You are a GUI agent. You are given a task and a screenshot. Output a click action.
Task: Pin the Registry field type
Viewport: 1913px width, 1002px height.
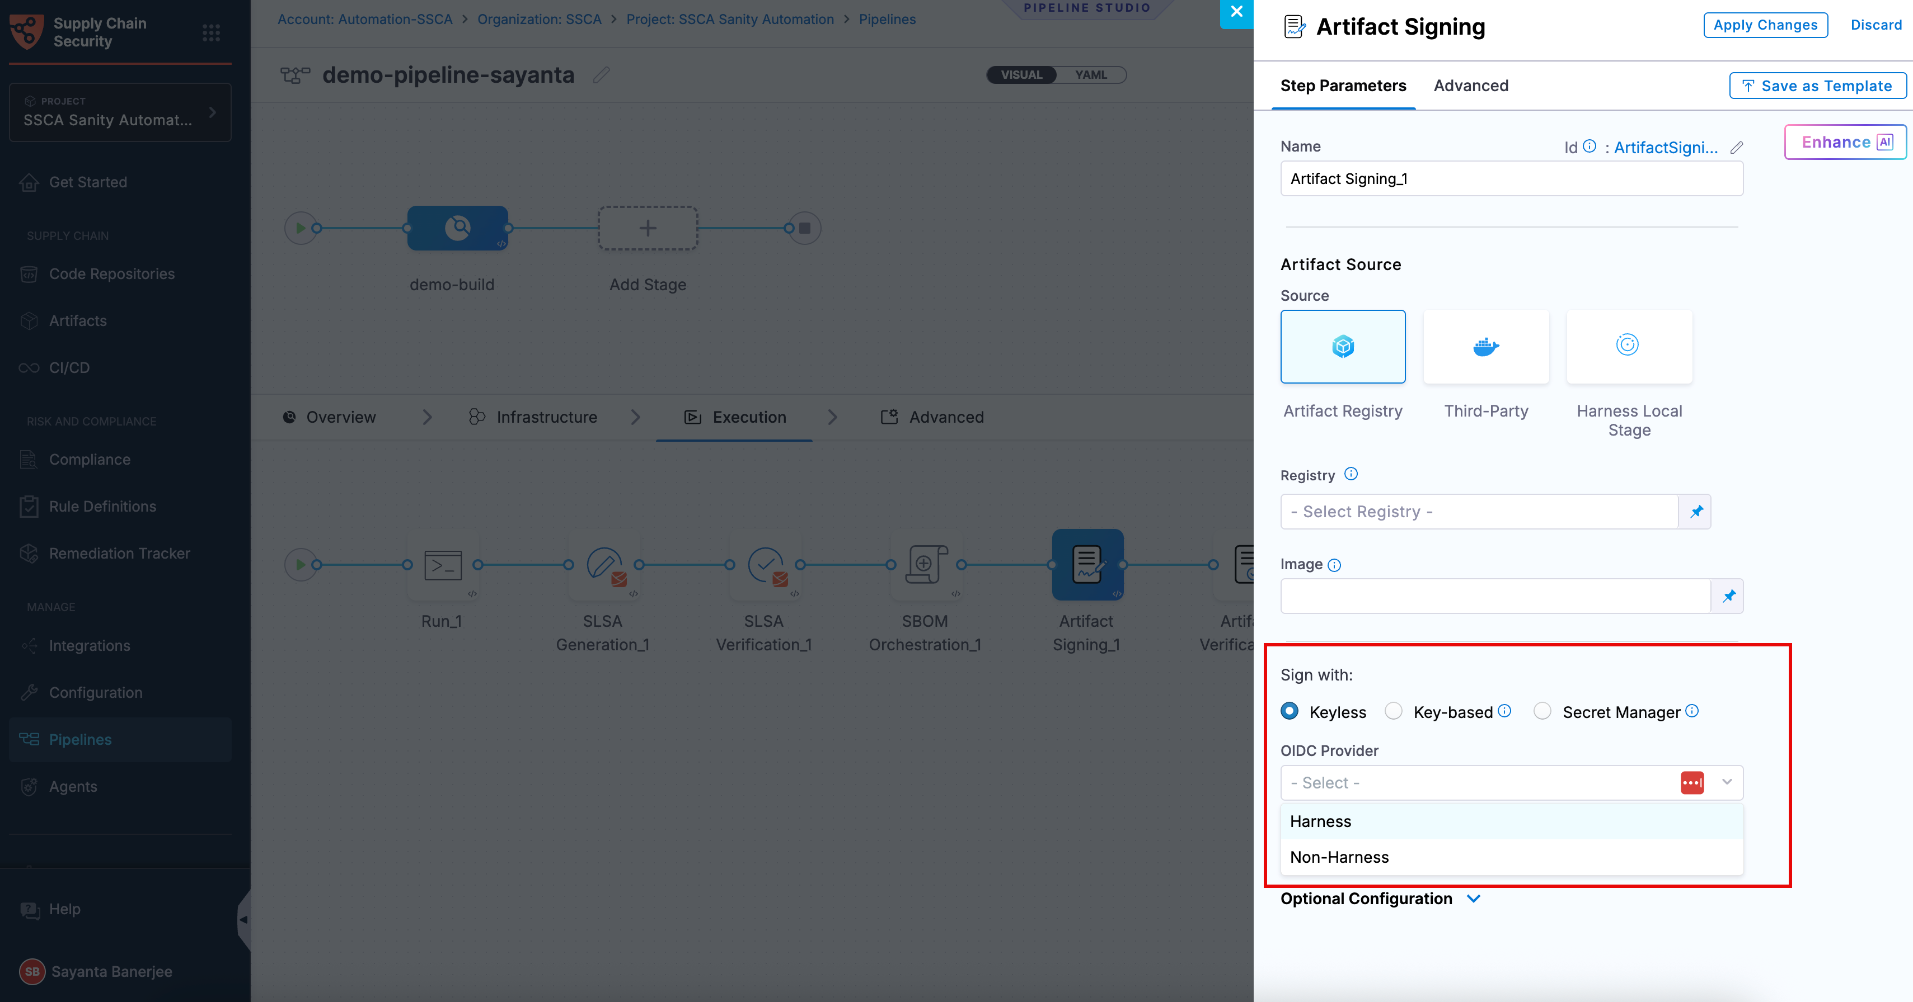tap(1695, 512)
